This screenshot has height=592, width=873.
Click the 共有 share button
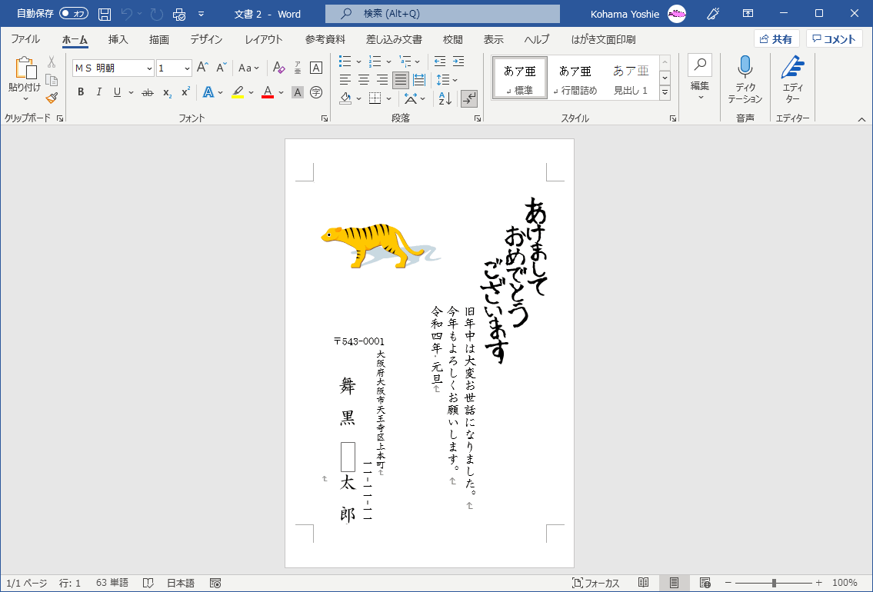(x=776, y=39)
